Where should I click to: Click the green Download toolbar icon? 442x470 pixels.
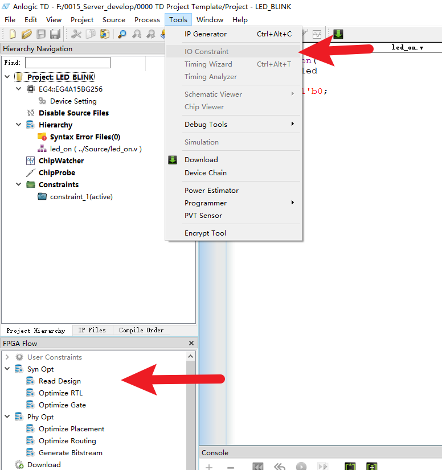tap(338, 34)
